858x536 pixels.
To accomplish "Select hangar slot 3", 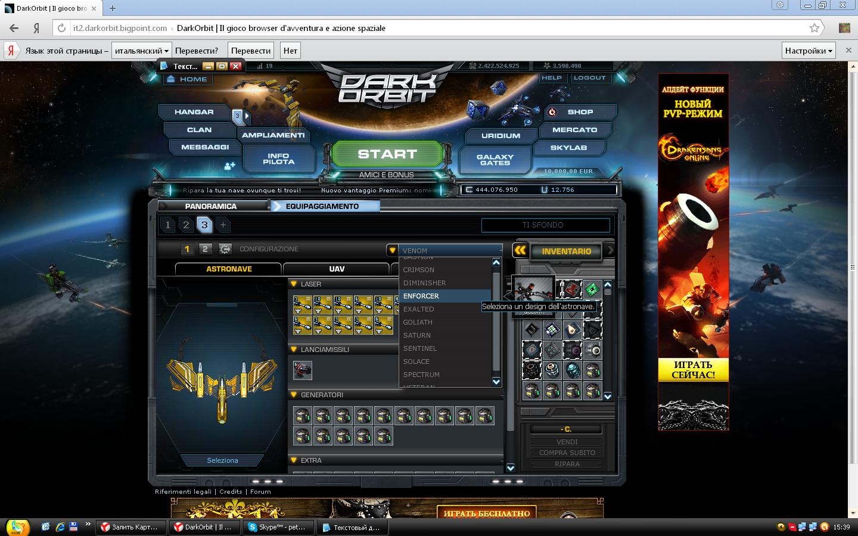I will pos(204,225).
